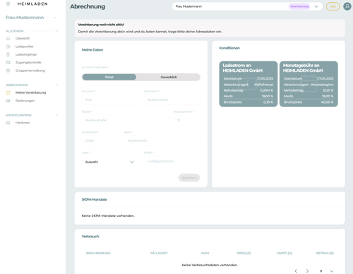Click the Monatsgebühr an HEIMLADEN GmbH card
353x274 pixels.
coord(309,84)
